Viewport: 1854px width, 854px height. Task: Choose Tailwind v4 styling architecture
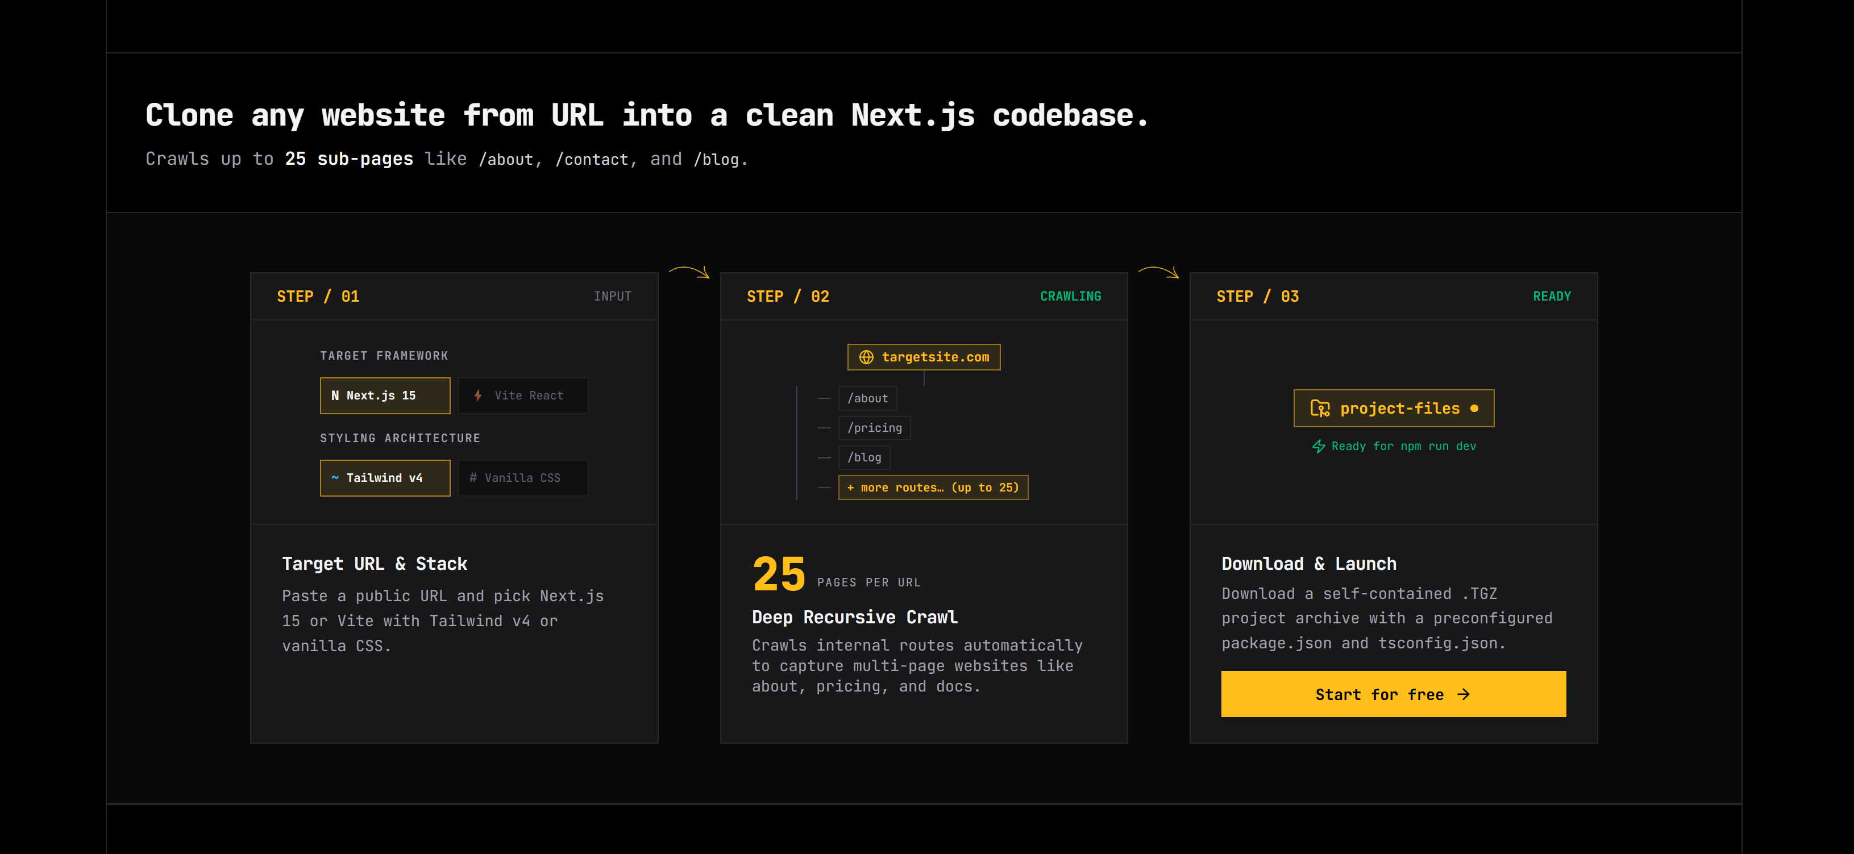click(x=385, y=478)
